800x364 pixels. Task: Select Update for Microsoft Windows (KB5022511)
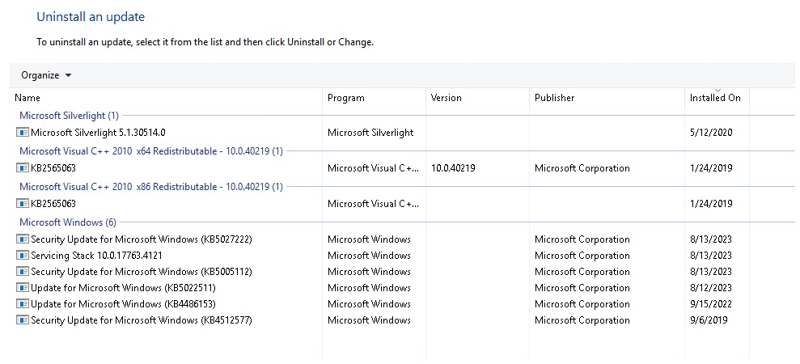tap(123, 288)
